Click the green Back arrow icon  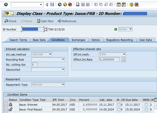(x=60, y=5)
